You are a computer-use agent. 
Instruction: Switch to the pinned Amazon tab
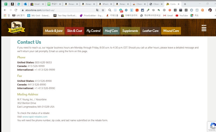pos(12,4)
